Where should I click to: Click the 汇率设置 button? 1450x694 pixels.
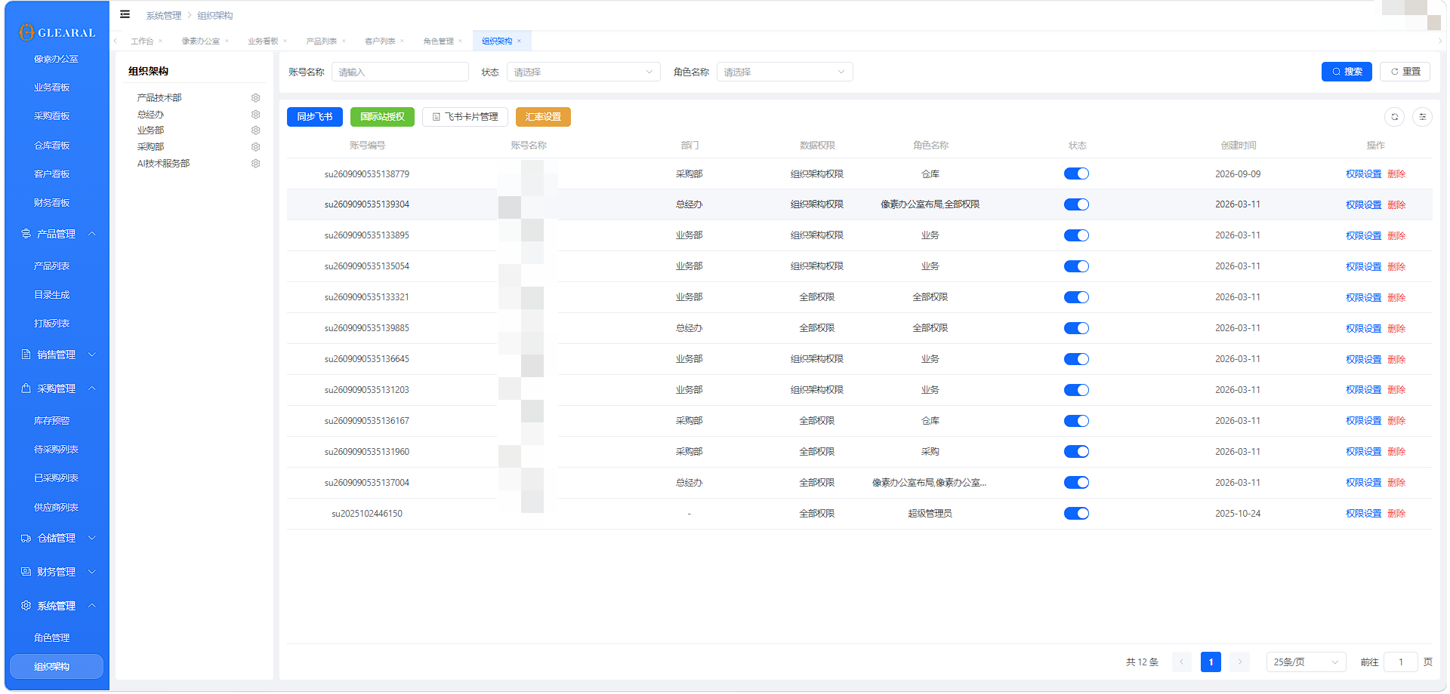pyautogui.click(x=543, y=117)
